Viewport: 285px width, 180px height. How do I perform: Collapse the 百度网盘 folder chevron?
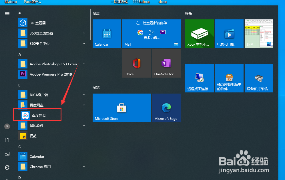84,105
